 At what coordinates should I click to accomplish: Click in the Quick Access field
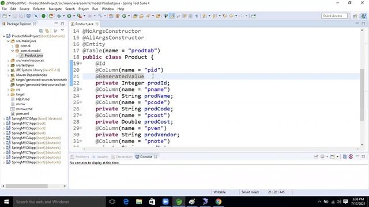point(334,16)
